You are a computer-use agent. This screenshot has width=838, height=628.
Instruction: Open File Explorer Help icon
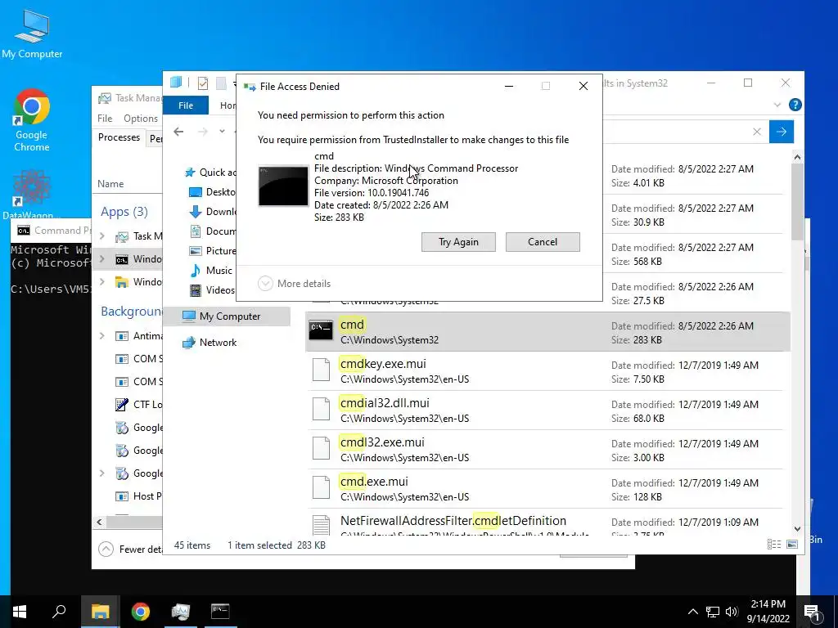click(x=795, y=105)
